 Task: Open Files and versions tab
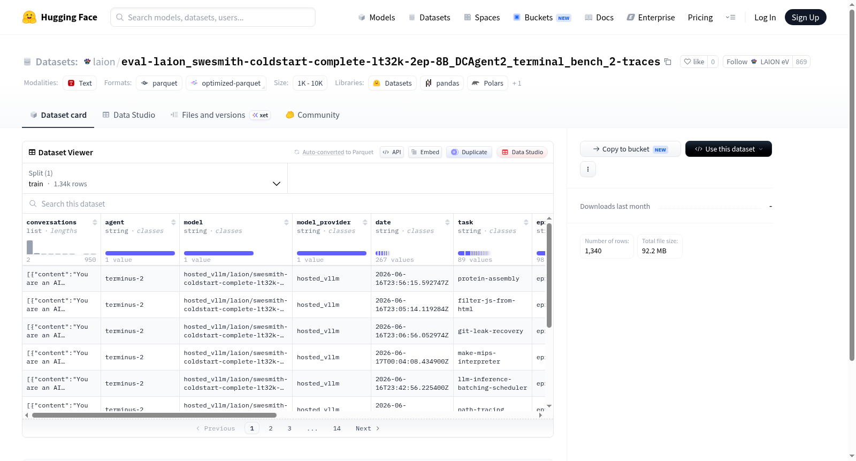[x=220, y=115]
